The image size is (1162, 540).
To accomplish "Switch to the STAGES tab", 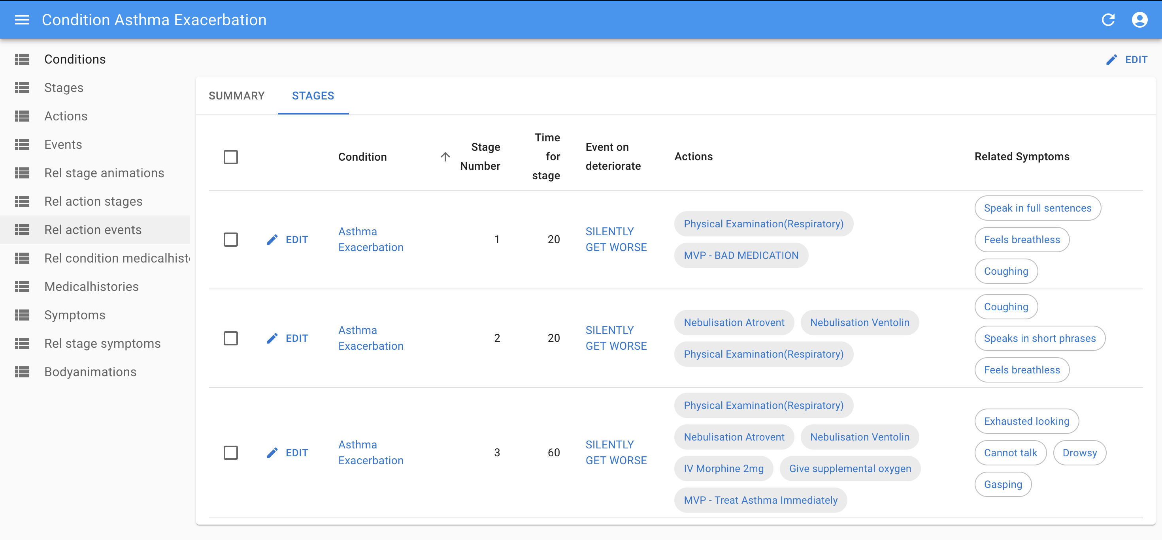I will pos(313,96).
